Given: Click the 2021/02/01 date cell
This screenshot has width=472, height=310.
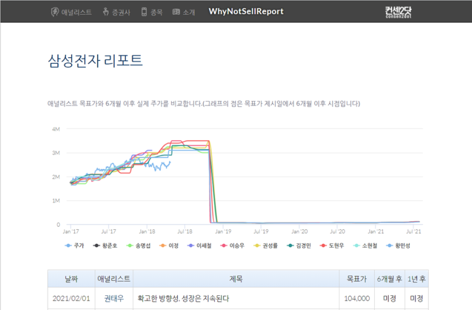Looking at the screenshot, I should click(x=71, y=299).
